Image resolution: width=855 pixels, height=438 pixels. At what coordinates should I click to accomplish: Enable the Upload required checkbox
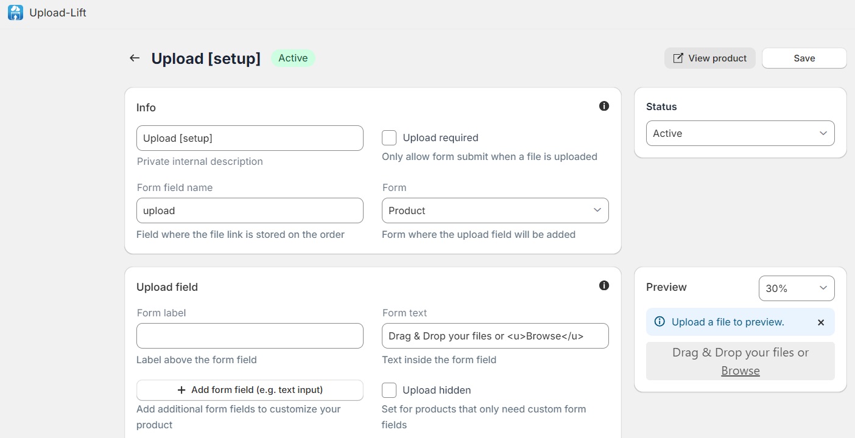(x=389, y=137)
